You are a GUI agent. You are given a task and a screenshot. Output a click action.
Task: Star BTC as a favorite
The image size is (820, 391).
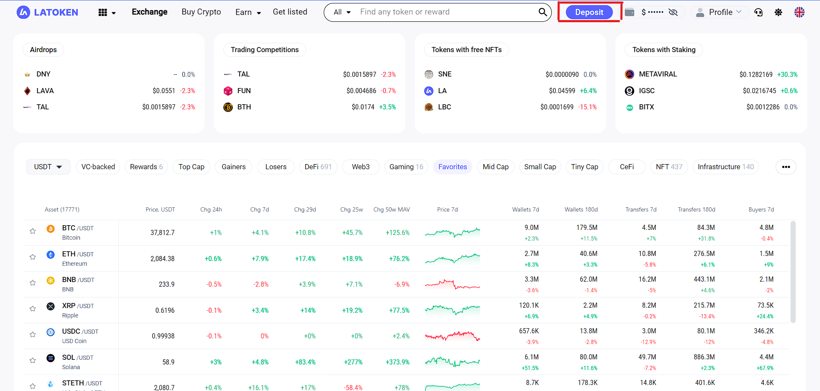tap(32, 231)
